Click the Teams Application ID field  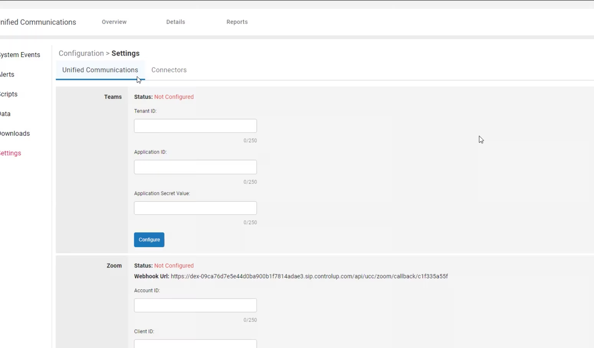coord(195,167)
